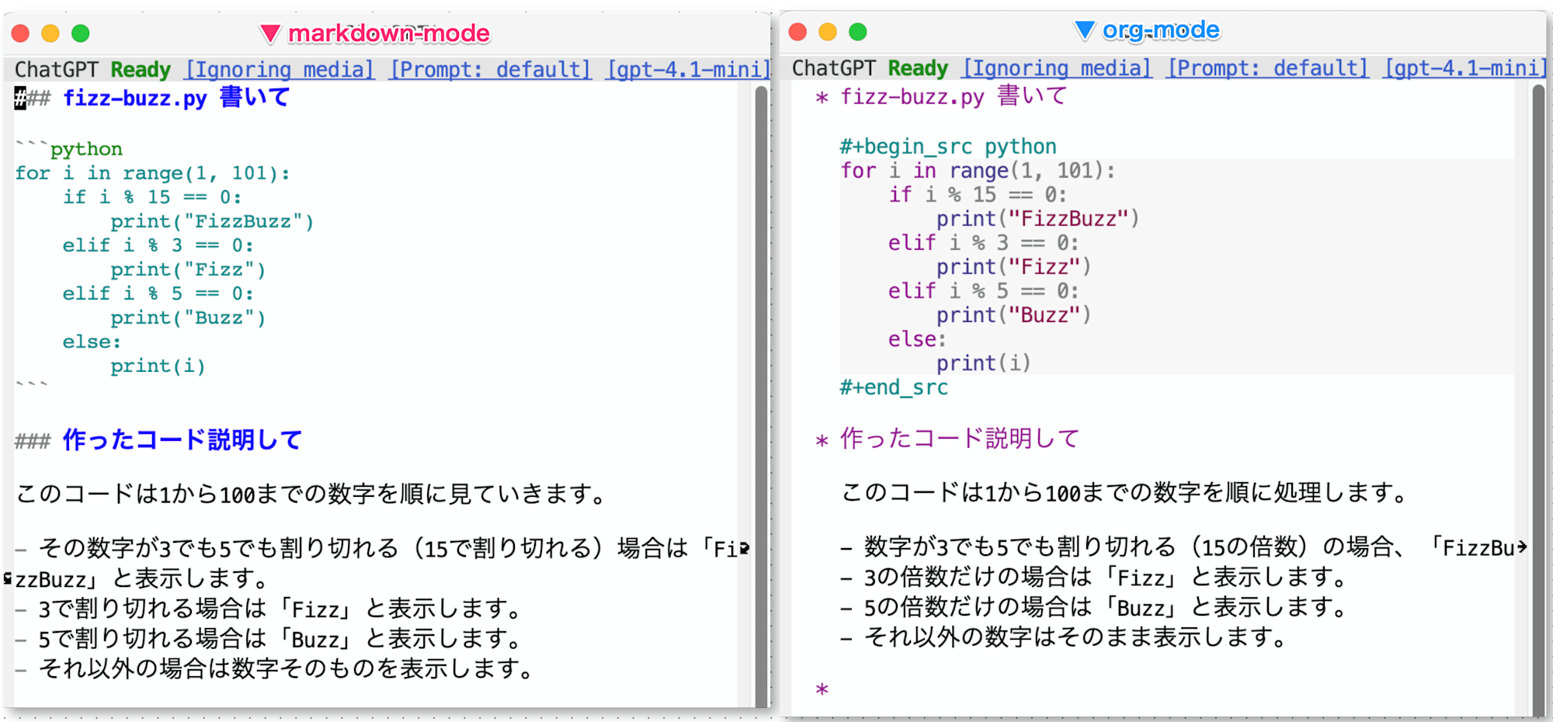The width and height of the screenshot is (1553, 722).
Task: Click ChatGPT Ready status in org-mode window
Action: point(870,68)
